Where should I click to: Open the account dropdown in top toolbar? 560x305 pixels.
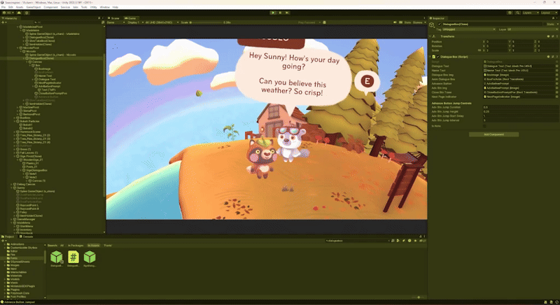tap(8, 13)
